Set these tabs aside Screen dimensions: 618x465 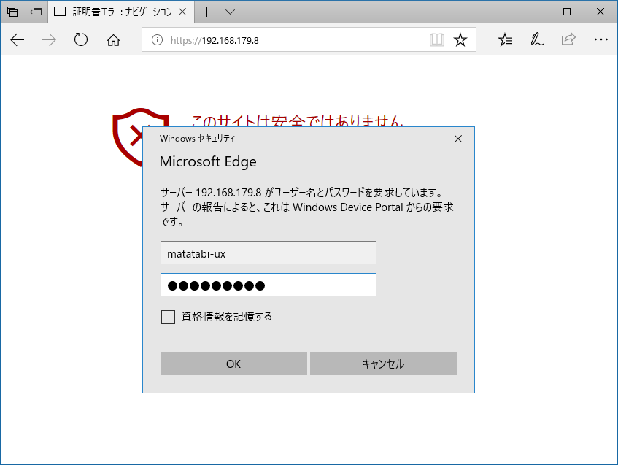pos(36,12)
